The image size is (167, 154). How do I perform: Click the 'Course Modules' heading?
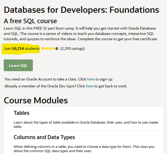click(x=36, y=100)
